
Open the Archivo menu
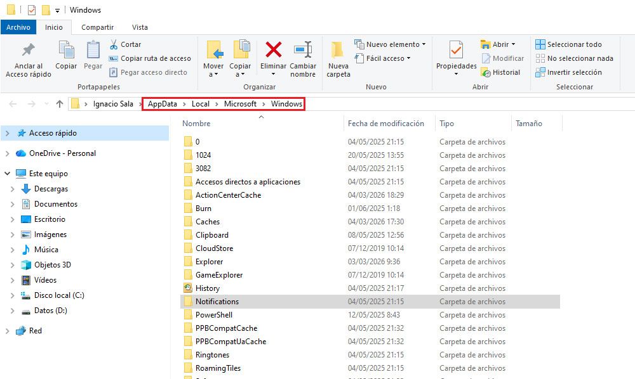tap(18, 27)
